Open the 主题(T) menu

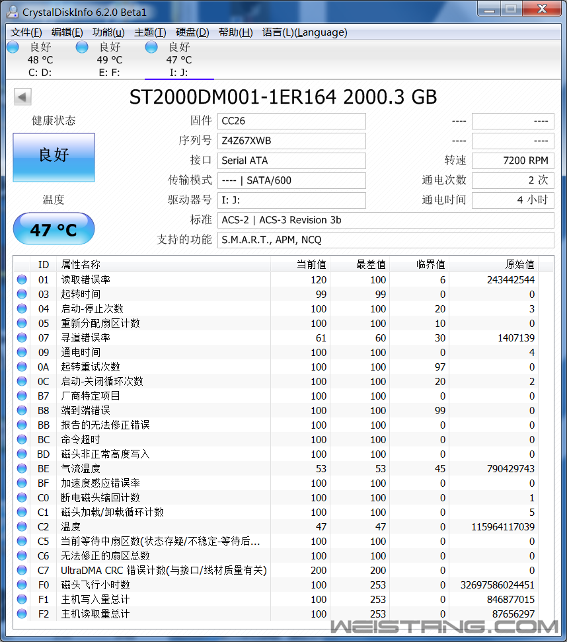tap(151, 32)
